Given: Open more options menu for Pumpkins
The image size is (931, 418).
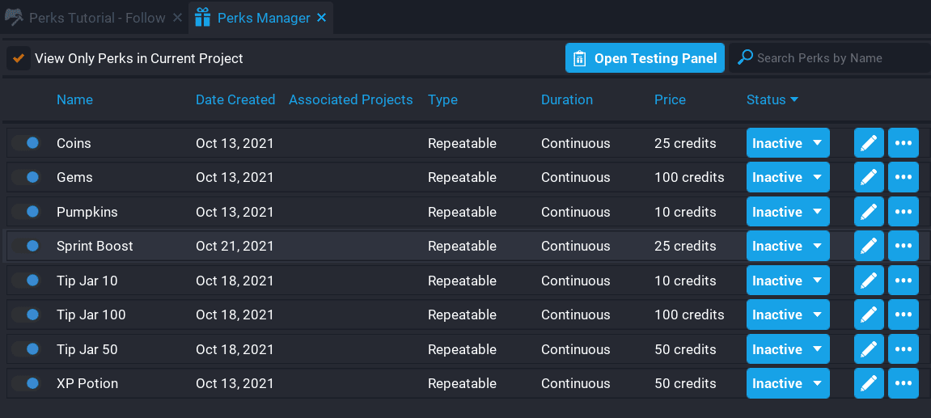Looking at the screenshot, I should [x=903, y=212].
